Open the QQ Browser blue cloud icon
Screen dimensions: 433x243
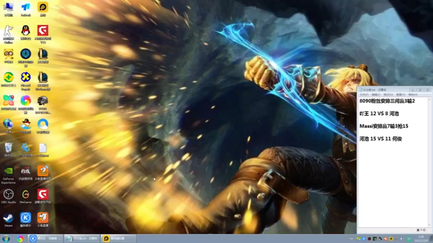(x=43, y=126)
